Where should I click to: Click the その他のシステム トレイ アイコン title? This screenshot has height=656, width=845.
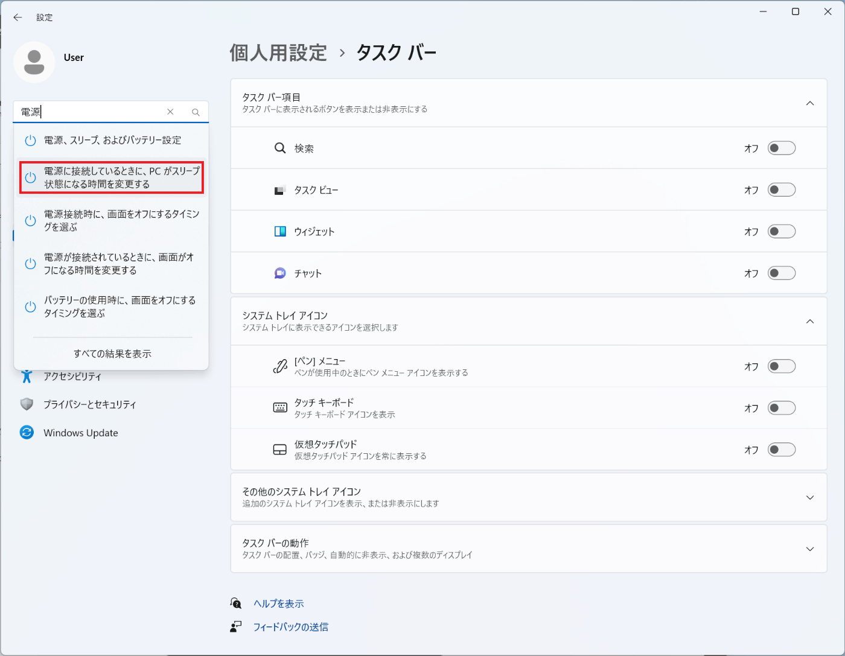click(302, 492)
